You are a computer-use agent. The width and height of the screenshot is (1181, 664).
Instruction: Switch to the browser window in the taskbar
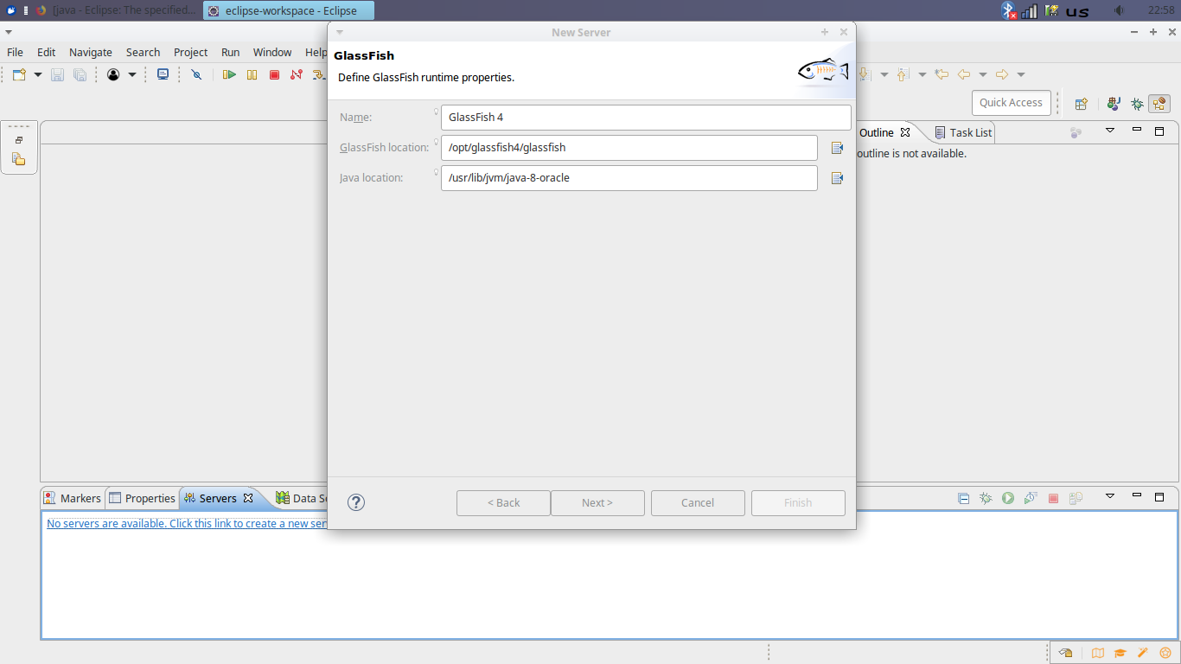coord(116,10)
